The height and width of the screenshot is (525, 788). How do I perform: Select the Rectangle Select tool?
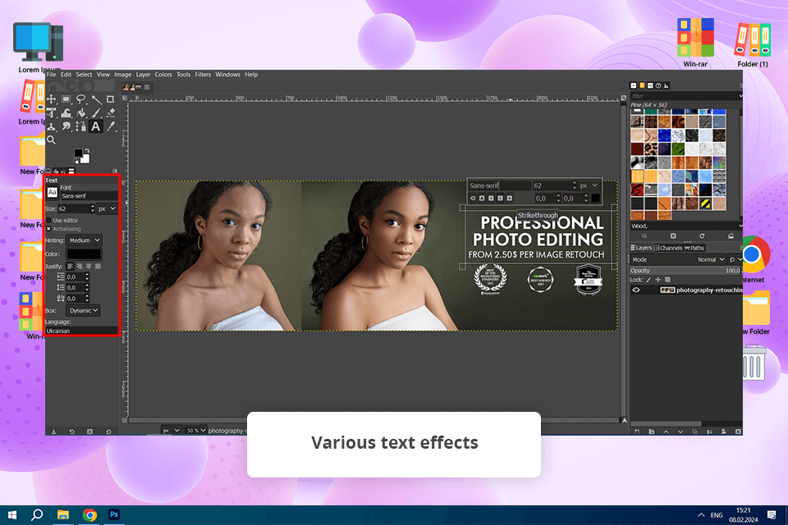coord(66,99)
